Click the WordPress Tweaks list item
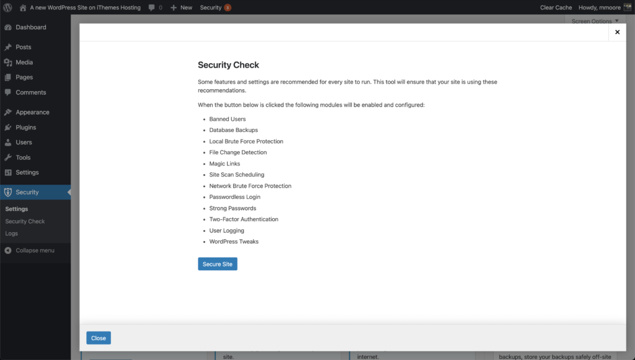This screenshot has width=635, height=360. [x=234, y=242]
